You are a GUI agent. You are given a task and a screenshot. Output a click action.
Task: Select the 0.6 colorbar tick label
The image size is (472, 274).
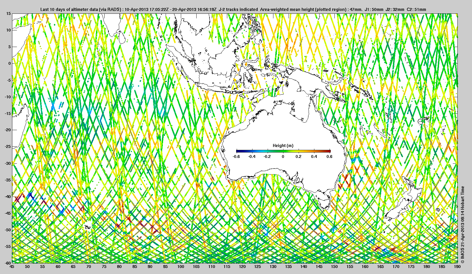tap(330, 156)
